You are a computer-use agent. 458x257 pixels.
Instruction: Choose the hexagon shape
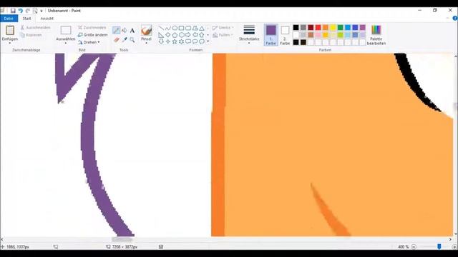[181, 35]
